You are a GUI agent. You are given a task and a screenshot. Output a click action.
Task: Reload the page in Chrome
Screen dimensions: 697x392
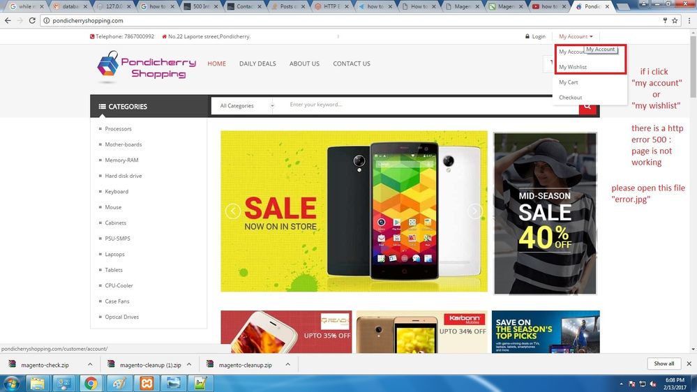point(32,21)
